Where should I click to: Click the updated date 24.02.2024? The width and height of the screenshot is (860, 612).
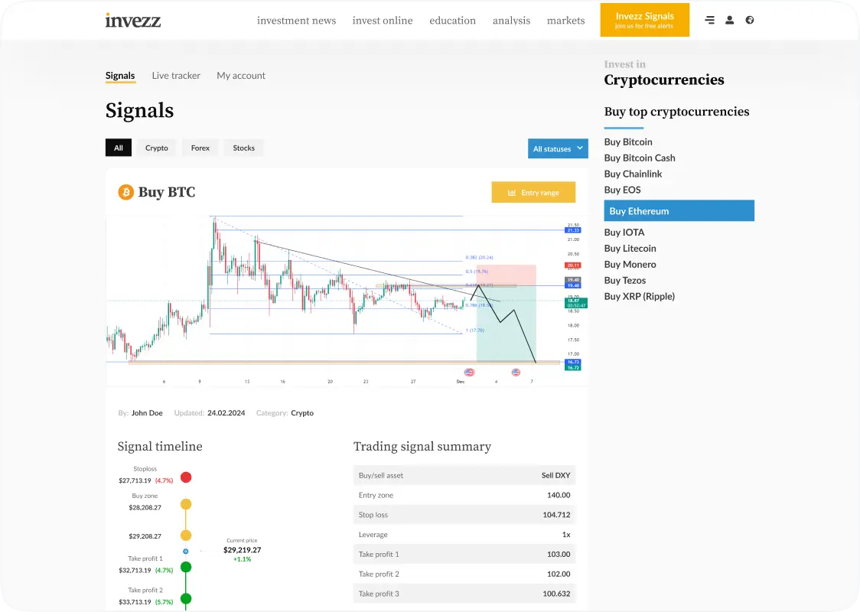point(226,413)
